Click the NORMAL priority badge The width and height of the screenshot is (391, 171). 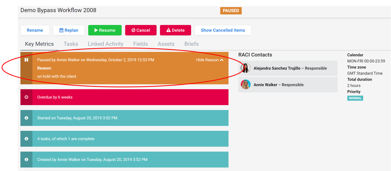[x=355, y=98]
